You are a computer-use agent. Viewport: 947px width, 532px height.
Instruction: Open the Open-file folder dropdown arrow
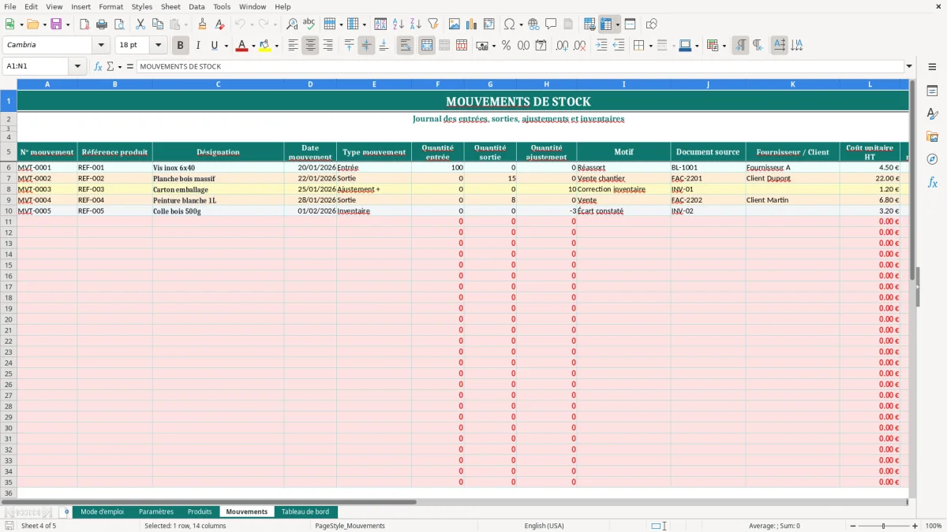pos(46,24)
